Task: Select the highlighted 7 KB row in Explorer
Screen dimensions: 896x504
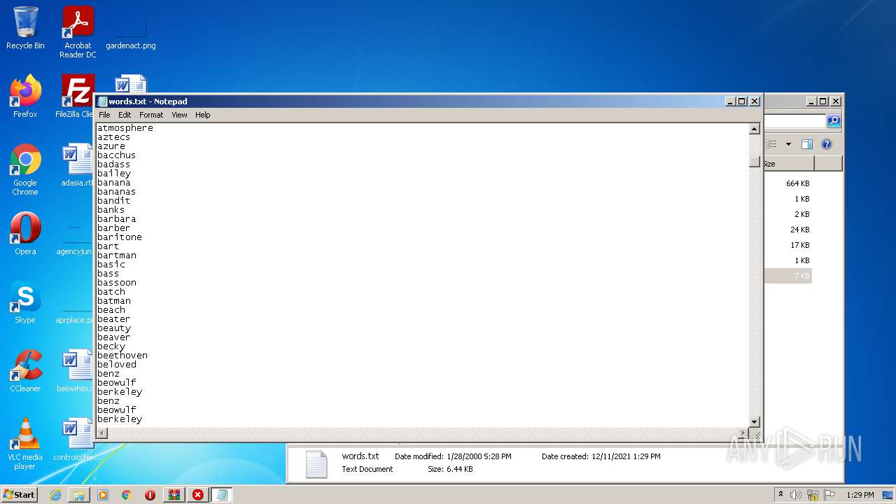Action: (x=788, y=276)
